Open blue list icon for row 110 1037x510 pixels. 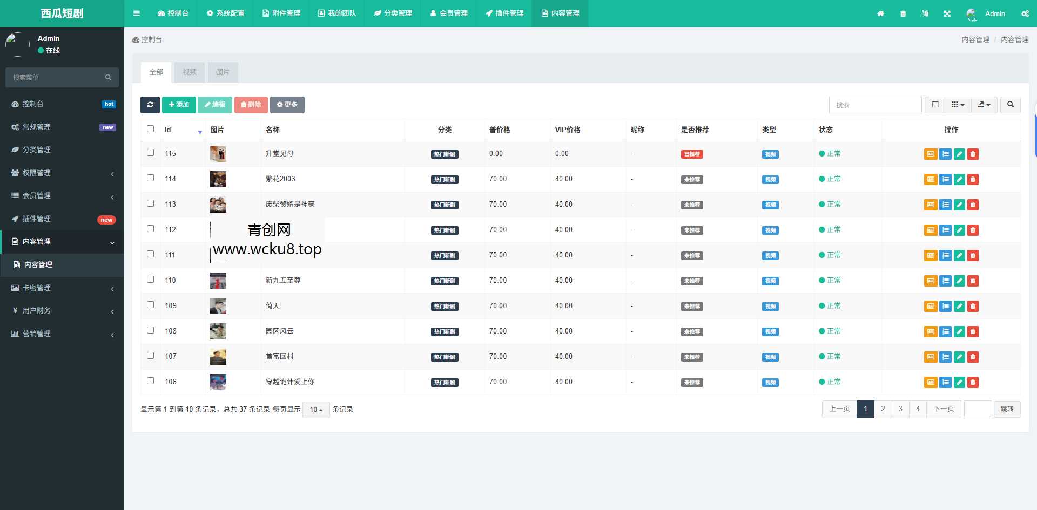click(x=945, y=281)
